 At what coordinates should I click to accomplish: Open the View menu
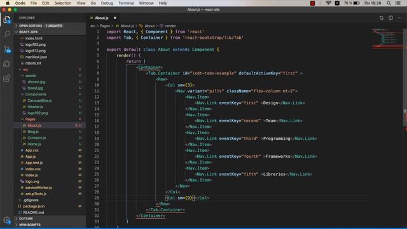point(81,3)
